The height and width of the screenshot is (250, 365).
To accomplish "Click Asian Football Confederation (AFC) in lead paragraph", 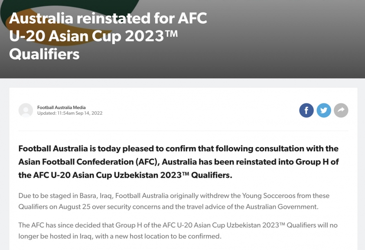I will pyautogui.click(x=89, y=162).
